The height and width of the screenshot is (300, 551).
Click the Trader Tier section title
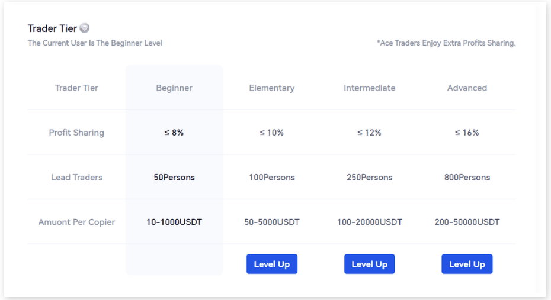coord(52,28)
